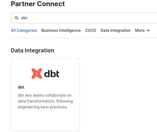Click the empty area at the card's bottom

coord(45,120)
